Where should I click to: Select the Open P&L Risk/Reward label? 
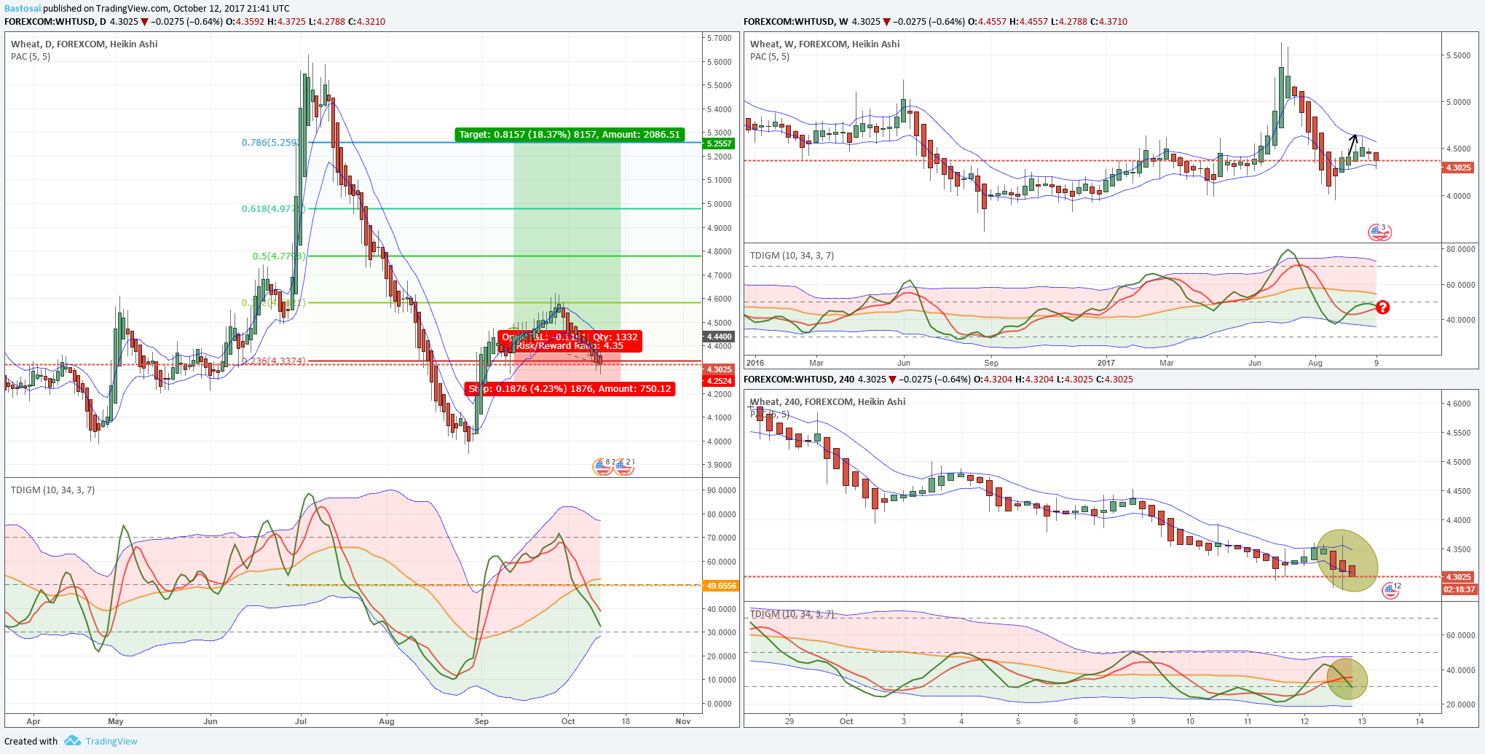(570, 341)
